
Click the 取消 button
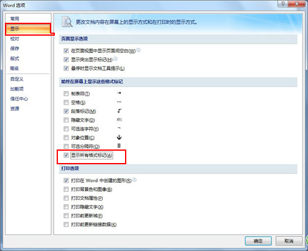tap(289, 241)
